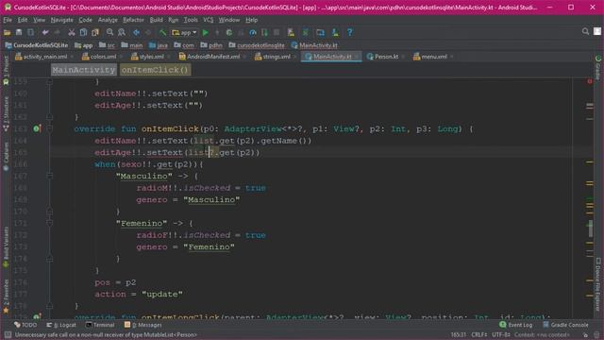This screenshot has width=604, height=340.
Task: Click fold end marker at line 178
Action: 50,306
